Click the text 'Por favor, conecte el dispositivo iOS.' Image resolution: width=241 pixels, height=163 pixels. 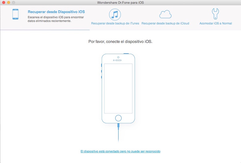pos(120,42)
